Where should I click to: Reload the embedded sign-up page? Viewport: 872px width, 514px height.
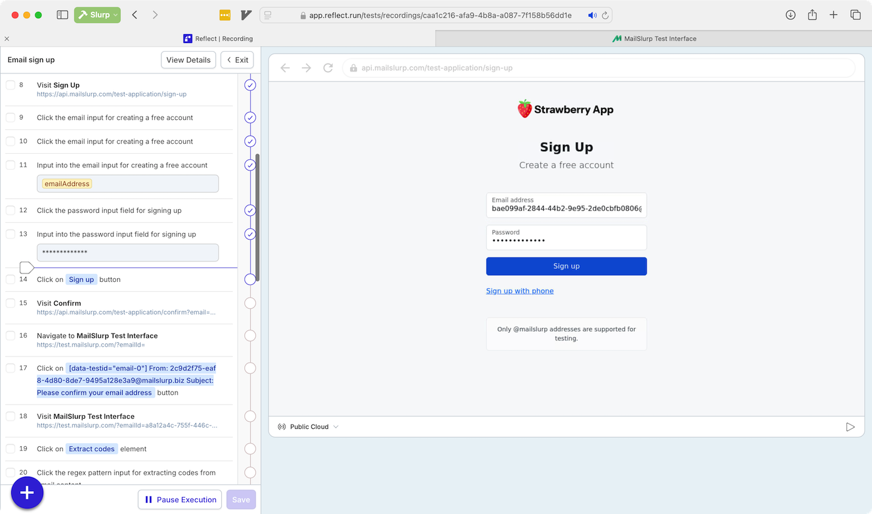click(x=328, y=68)
